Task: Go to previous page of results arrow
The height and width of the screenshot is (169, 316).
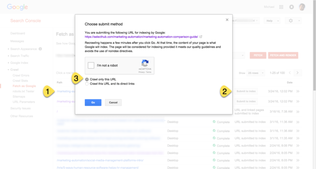Action: (x=290, y=73)
